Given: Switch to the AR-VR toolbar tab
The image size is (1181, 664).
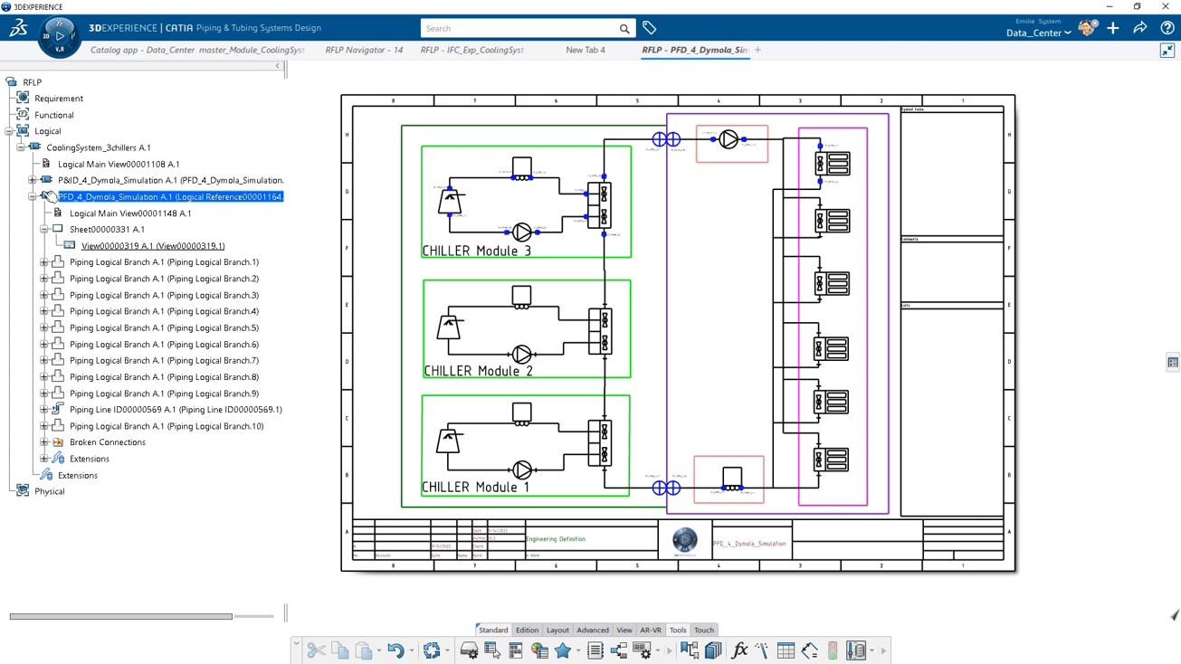Looking at the screenshot, I should (x=651, y=631).
